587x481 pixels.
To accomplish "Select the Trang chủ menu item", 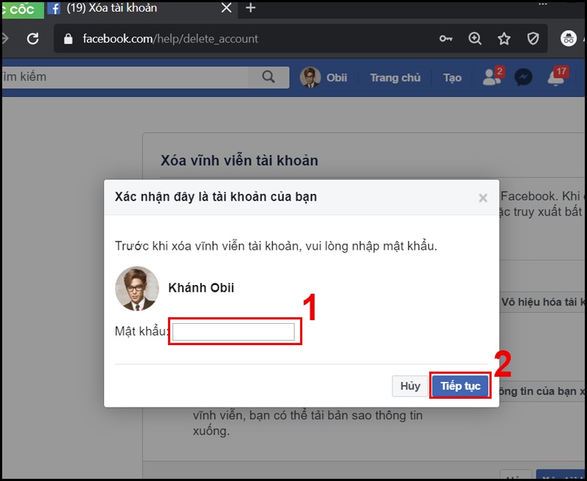I will (395, 77).
